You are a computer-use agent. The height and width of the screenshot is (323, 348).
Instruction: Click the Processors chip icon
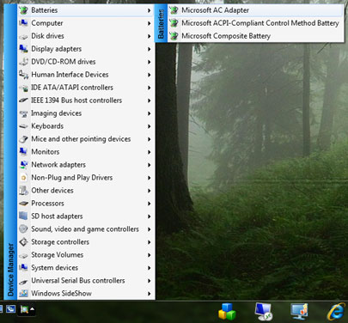pos(23,204)
